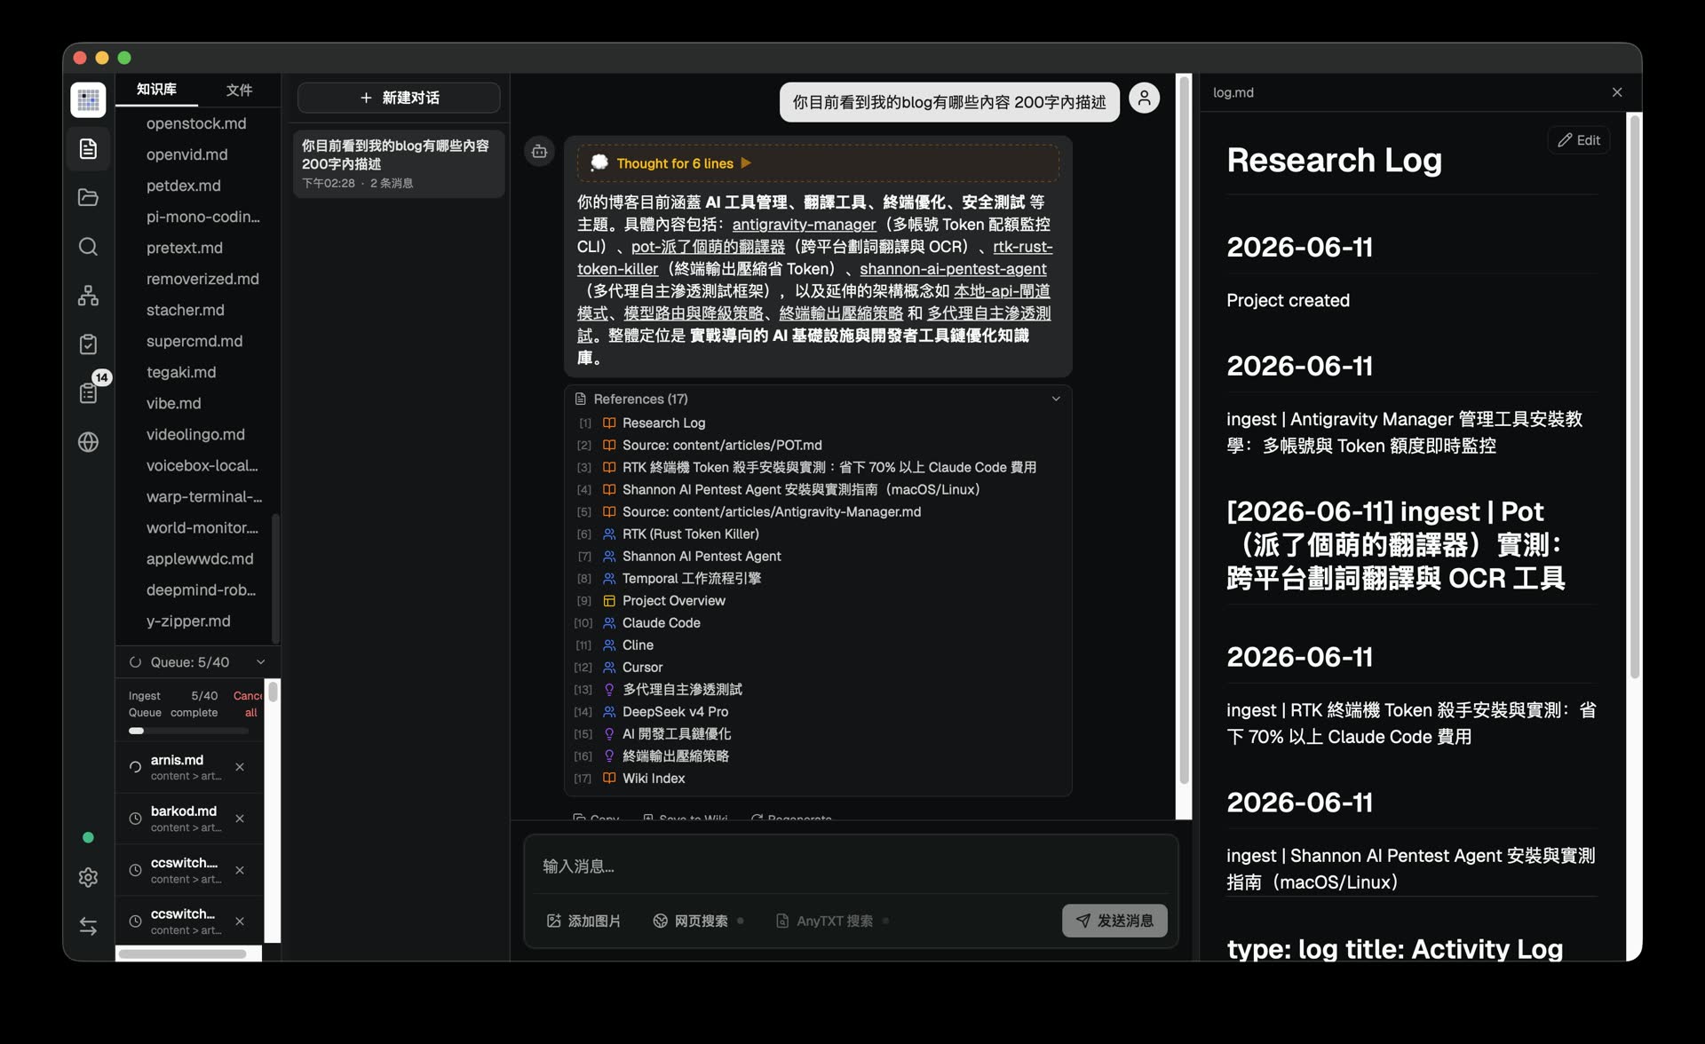Focus the 输入消息 message input field
The width and height of the screenshot is (1705, 1044).
click(x=851, y=866)
